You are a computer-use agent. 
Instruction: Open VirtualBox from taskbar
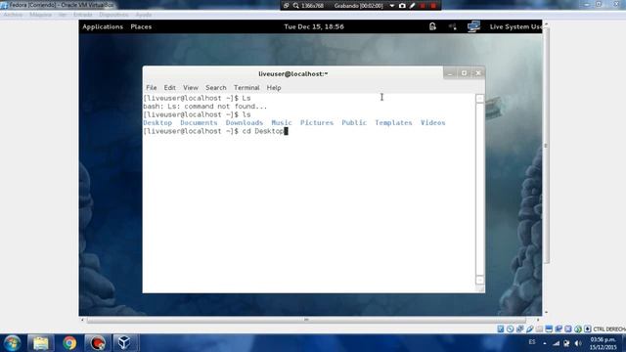[x=124, y=343]
